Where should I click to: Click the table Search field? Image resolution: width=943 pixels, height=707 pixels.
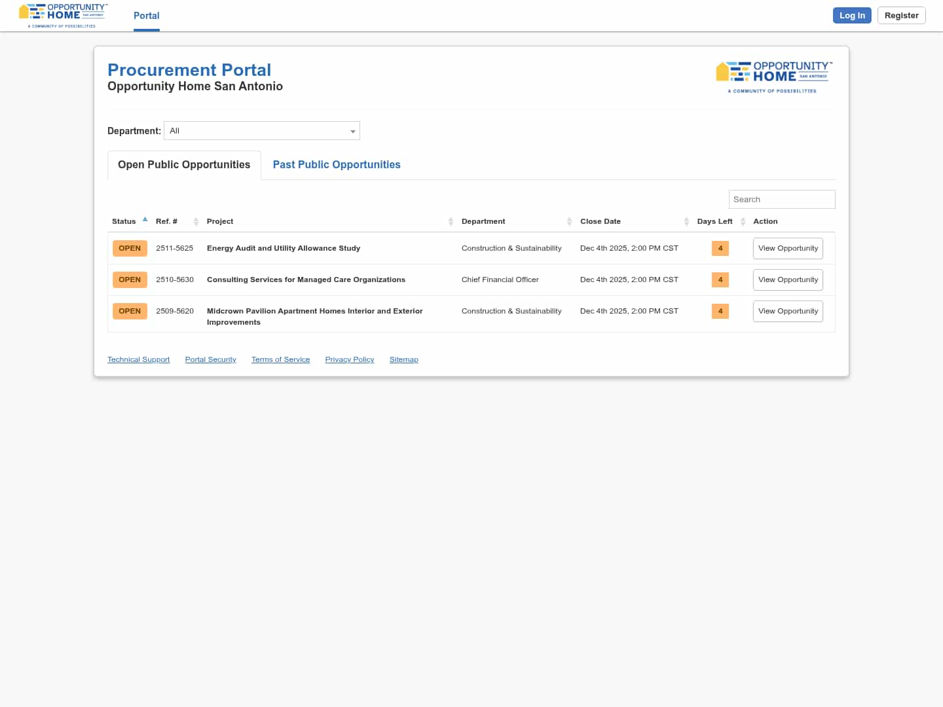(x=781, y=200)
